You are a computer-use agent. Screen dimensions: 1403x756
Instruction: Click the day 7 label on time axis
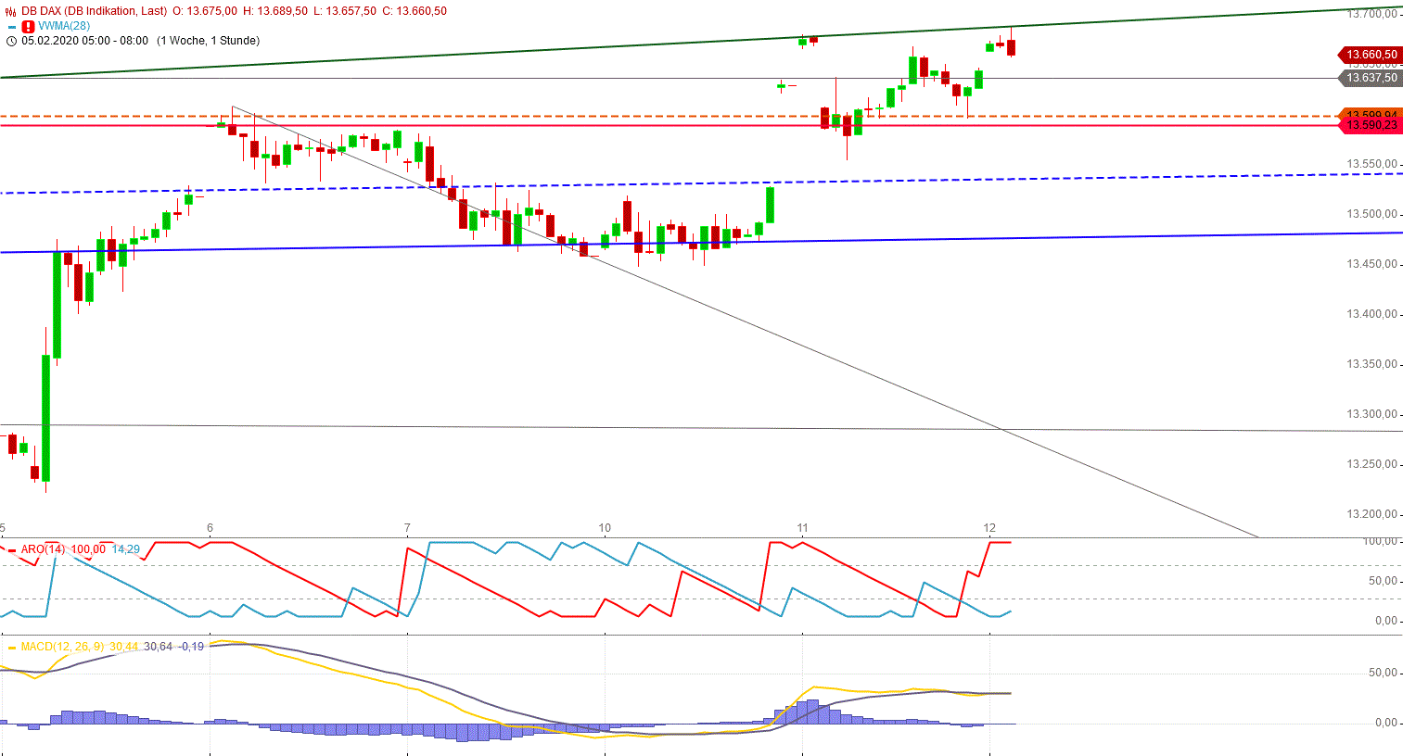(407, 528)
